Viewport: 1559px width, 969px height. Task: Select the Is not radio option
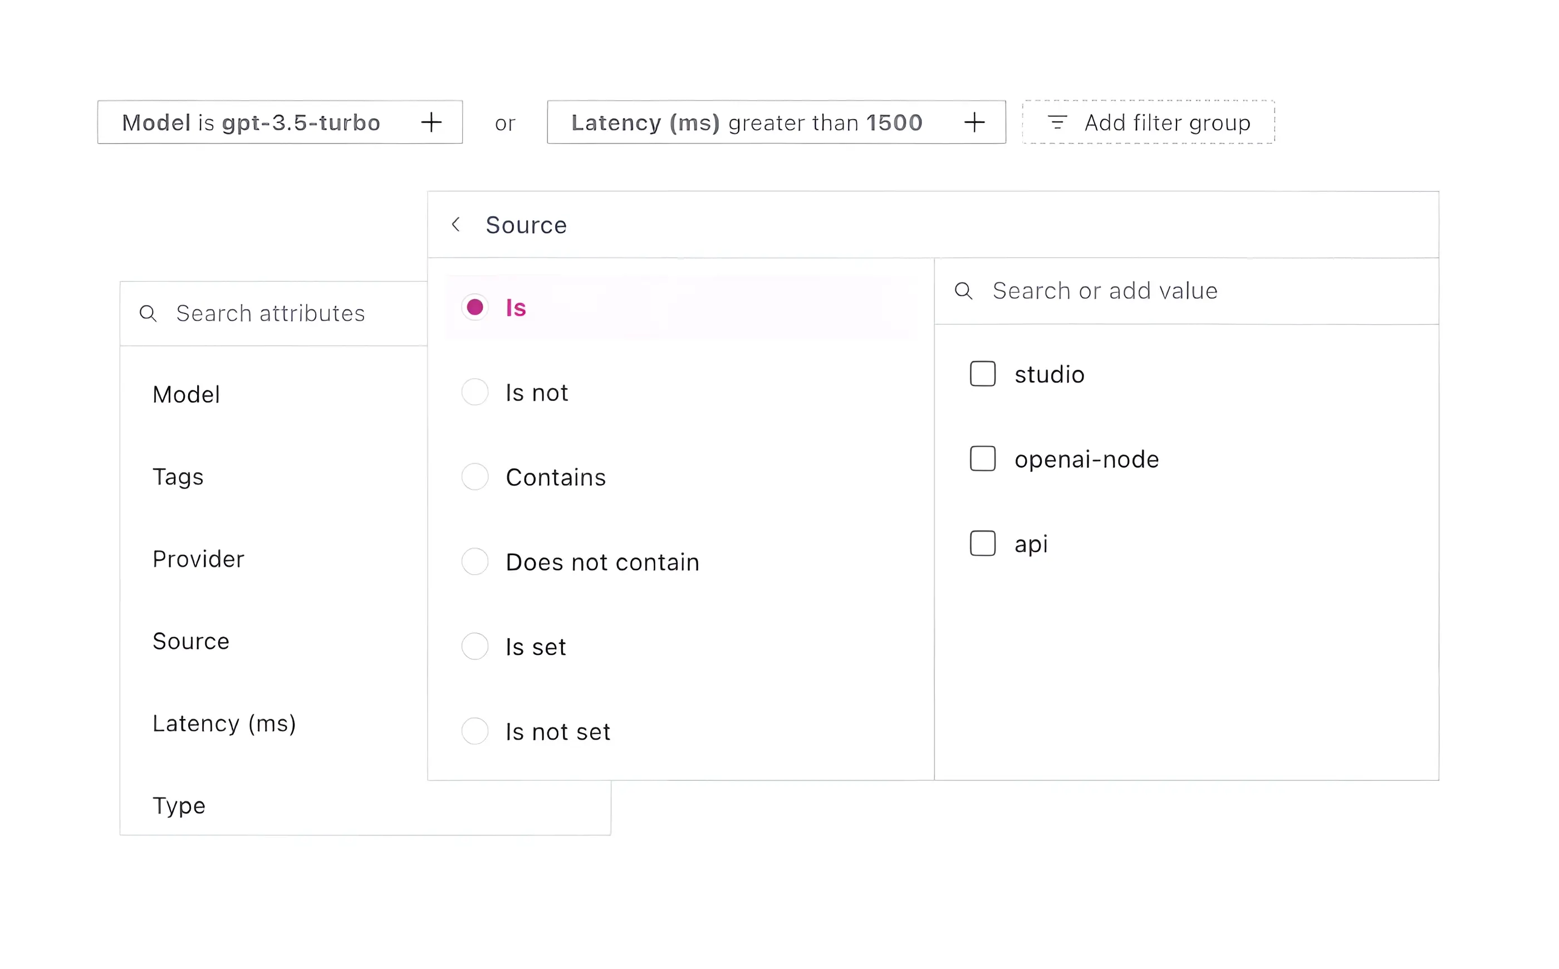(x=475, y=392)
